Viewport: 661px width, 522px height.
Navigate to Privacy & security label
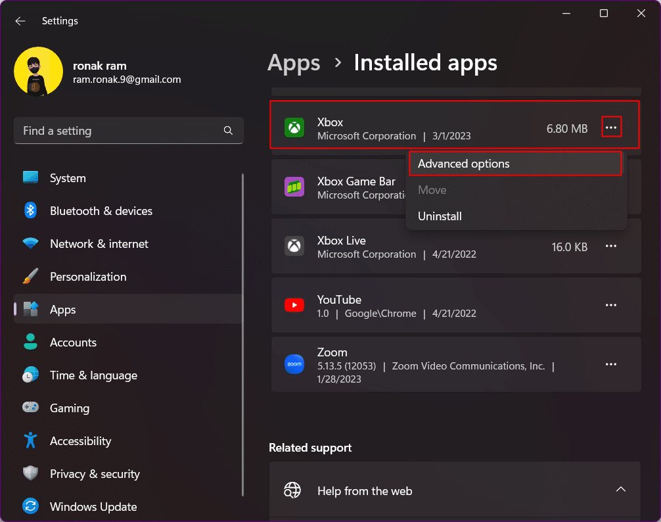(95, 474)
